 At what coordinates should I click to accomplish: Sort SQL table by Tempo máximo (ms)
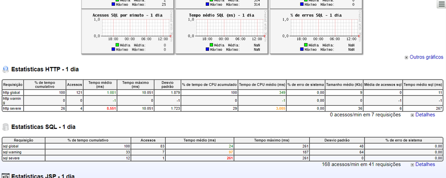tap(271, 140)
